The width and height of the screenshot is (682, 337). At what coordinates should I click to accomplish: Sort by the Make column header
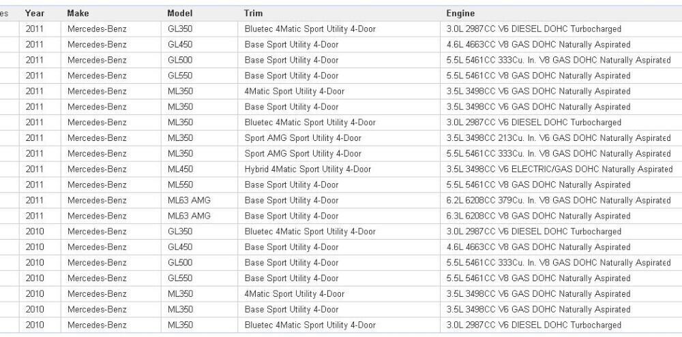pyautogui.click(x=78, y=13)
